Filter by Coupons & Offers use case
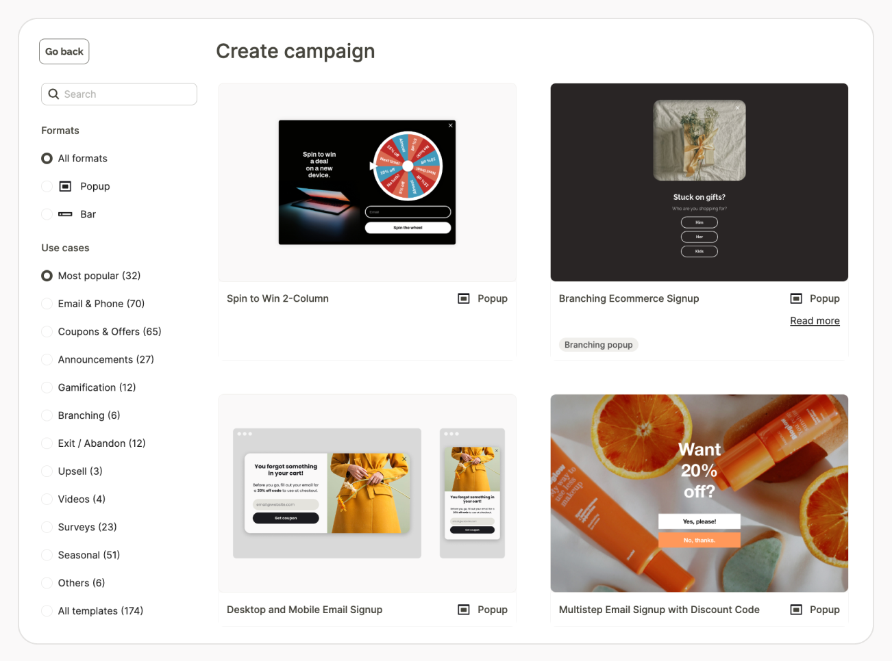 click(x=47, y=332)
